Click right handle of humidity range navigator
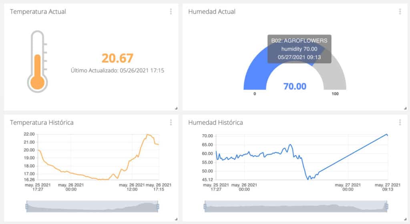410x224 pixels. [387, 206]
